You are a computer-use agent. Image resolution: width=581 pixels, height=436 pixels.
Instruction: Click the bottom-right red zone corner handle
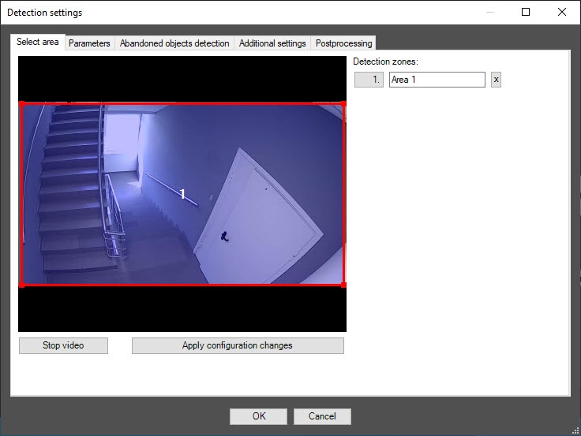[343, 285]
